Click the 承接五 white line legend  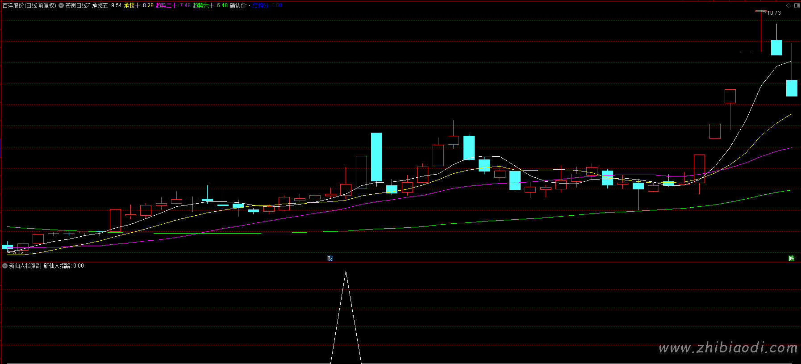tap(107, 5)
